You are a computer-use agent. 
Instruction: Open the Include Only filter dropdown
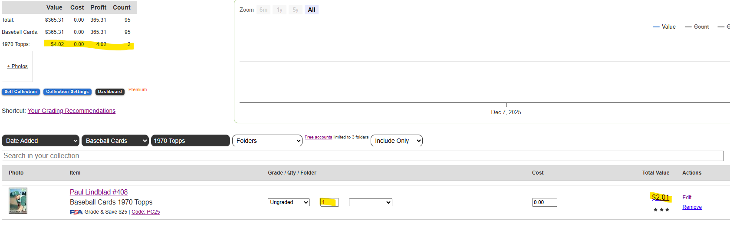(397, 141)
